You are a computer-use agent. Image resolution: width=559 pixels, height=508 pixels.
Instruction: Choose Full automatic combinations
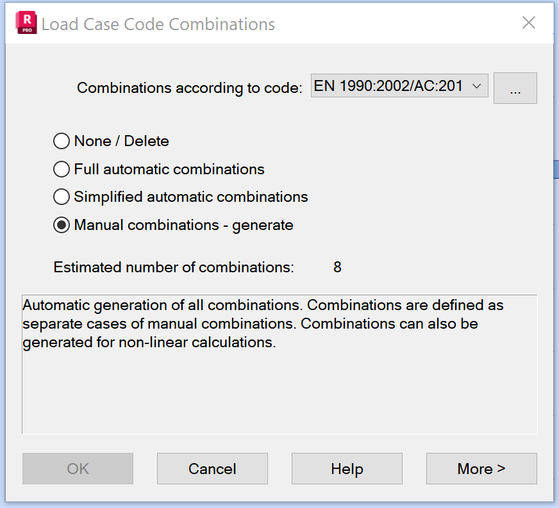(62, 169)
